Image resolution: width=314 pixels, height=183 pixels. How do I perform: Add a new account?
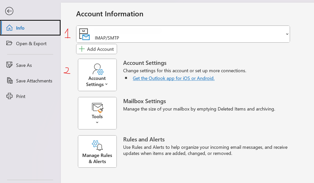tap(97, 49)
